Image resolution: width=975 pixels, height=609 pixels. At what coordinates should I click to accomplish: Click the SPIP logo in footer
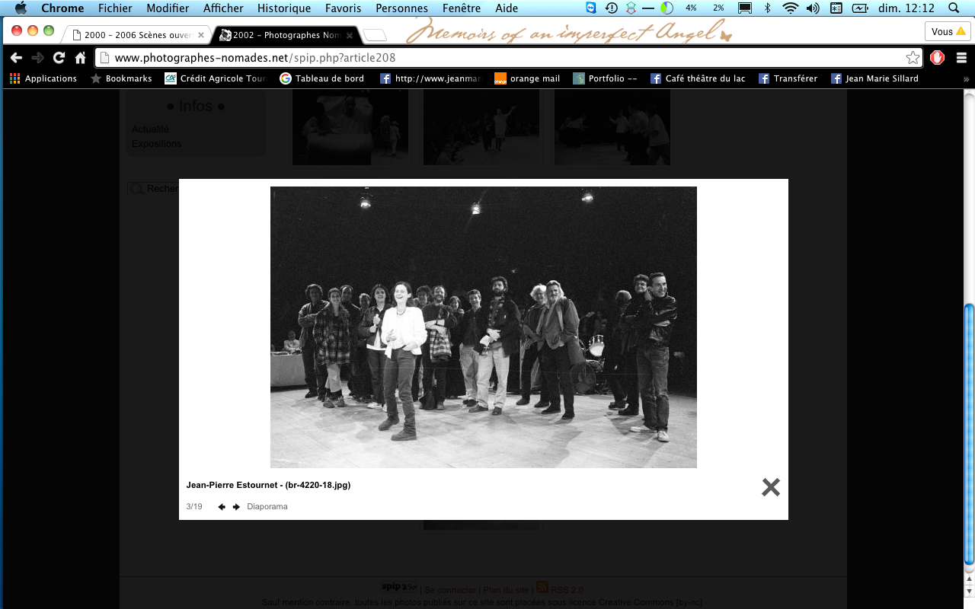(x=399, y=586)
